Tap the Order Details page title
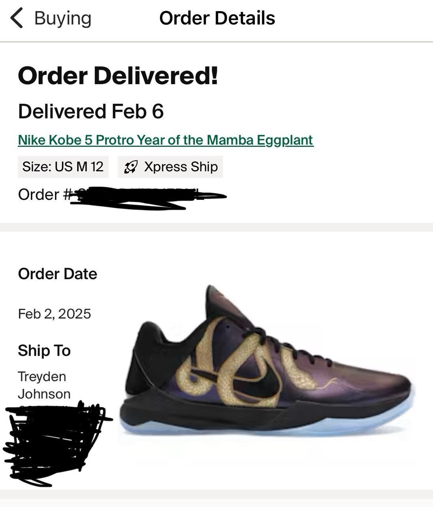 [217, 18]
